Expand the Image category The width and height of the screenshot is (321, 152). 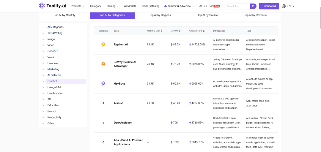click(x=43, y=39)
